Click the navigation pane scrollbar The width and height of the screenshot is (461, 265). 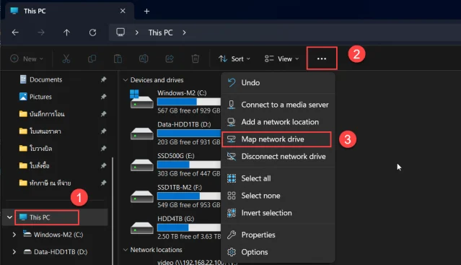point(113,211)
